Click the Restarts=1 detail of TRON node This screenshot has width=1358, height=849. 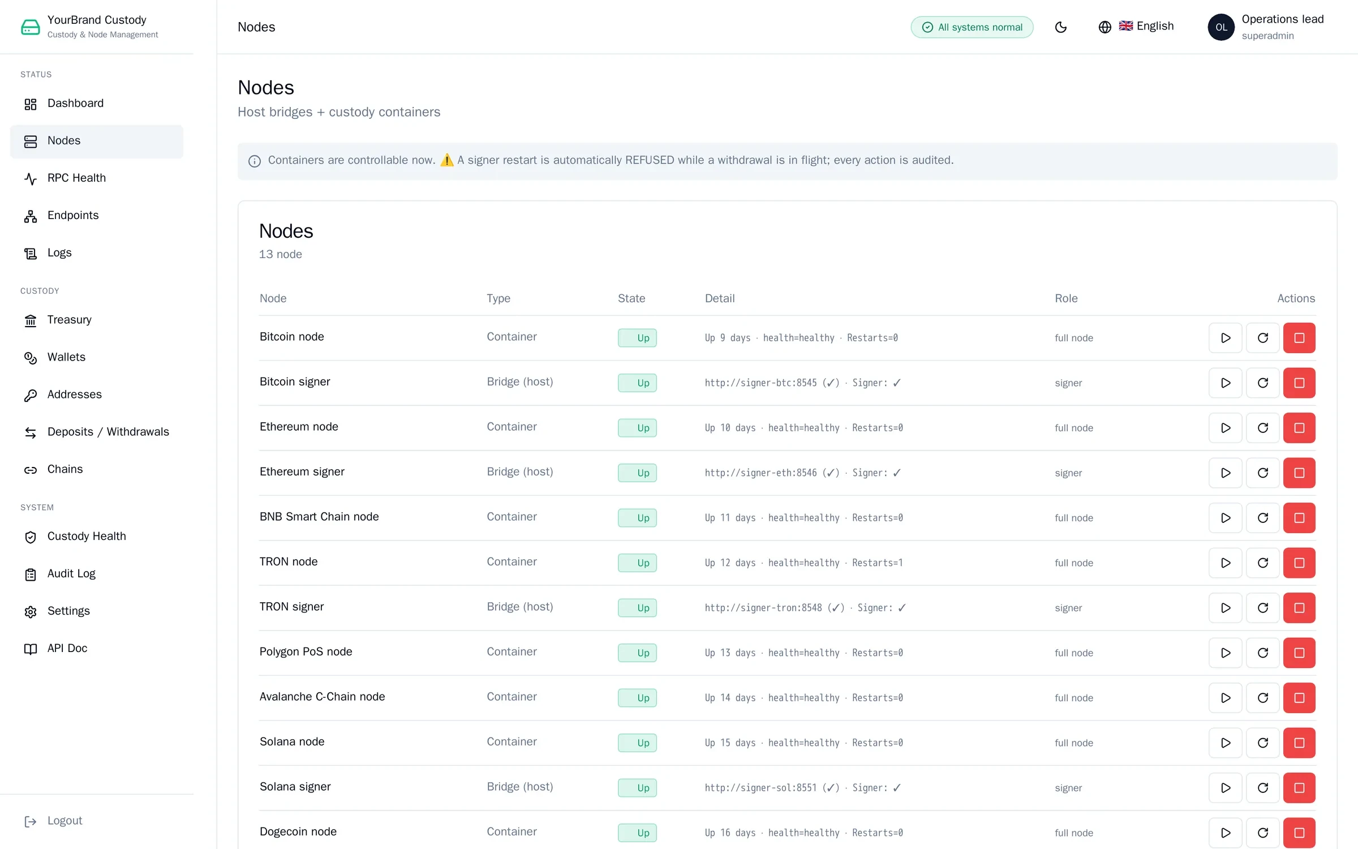878,563
